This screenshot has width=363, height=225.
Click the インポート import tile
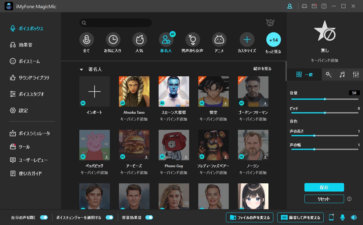click(95, 92)
